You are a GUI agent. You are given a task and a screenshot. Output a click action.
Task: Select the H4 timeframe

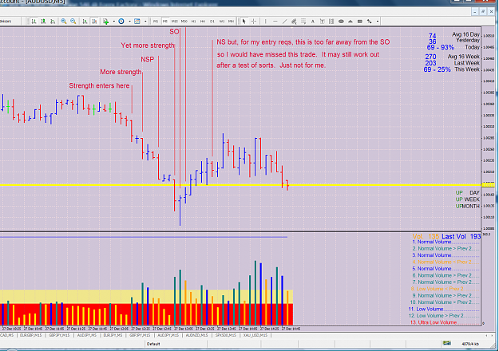tap(203, 22)
